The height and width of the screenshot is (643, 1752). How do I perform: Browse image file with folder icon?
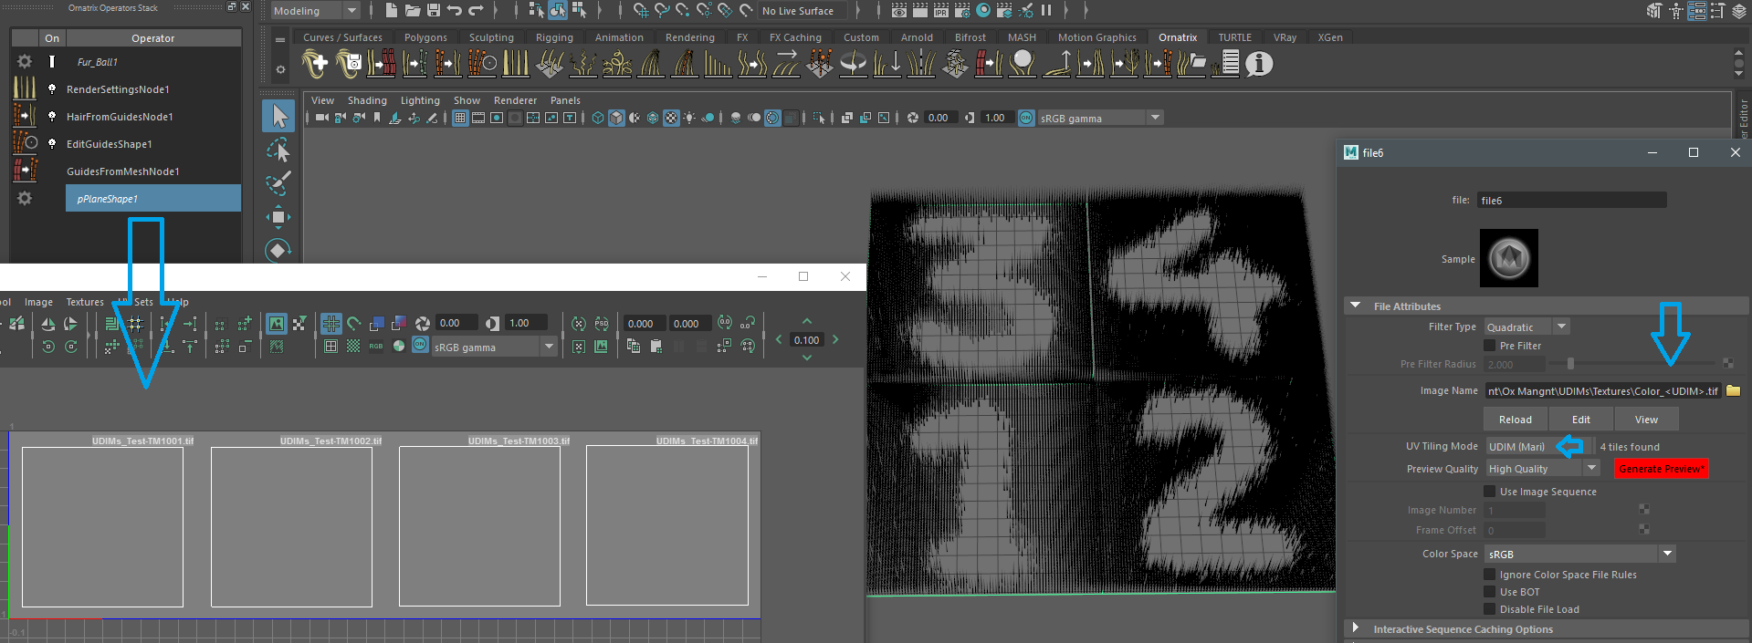coord(1733,391)
